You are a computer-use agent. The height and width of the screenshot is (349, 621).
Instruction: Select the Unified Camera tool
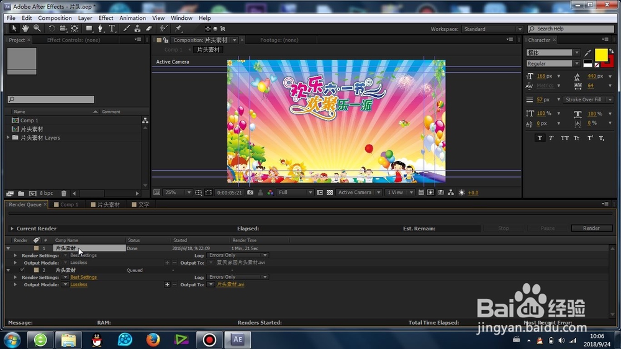[63, 29]
